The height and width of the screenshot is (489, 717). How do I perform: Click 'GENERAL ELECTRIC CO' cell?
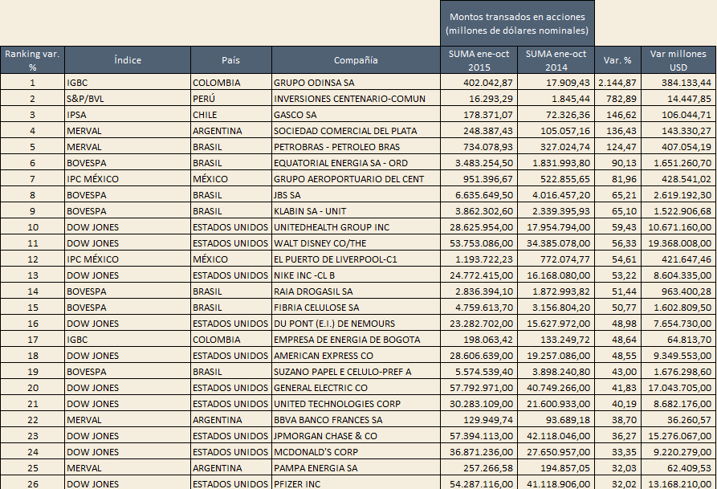coord(356,388)
